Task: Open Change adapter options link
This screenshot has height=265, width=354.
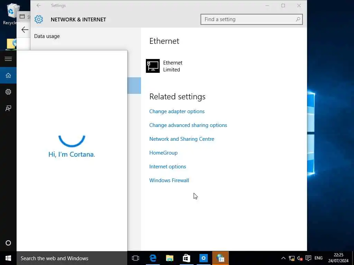Action: tap(177, 111)
